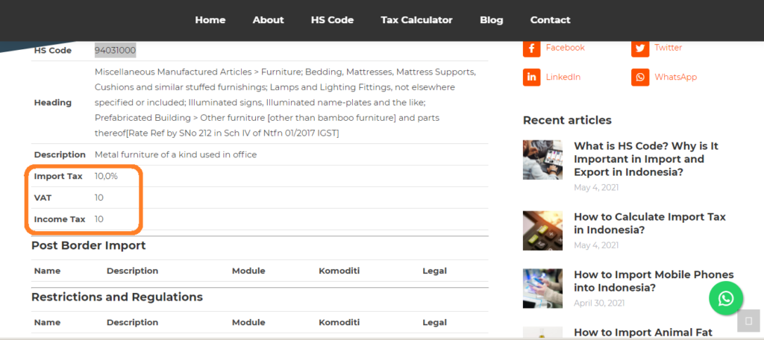Go to Home in the navigation bar
Viewport: 764px width, 340px height.
coord(210,20)
